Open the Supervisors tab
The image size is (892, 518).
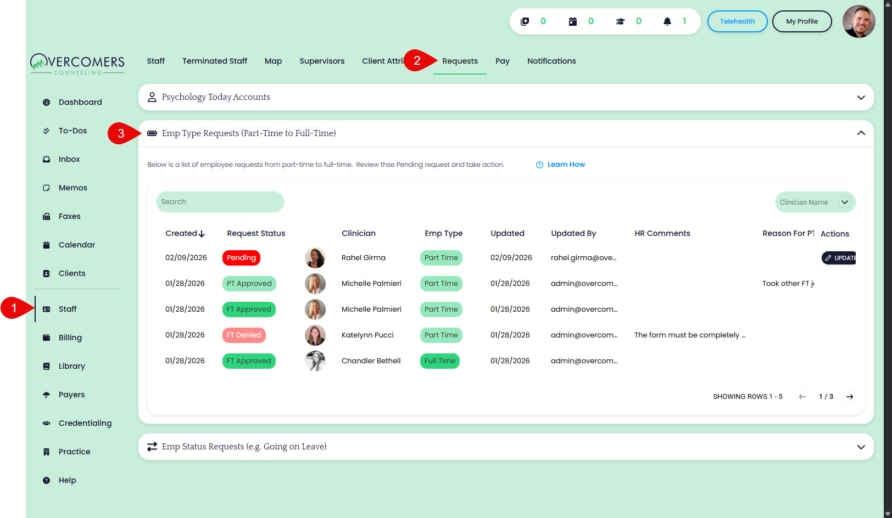click(322, 61)
